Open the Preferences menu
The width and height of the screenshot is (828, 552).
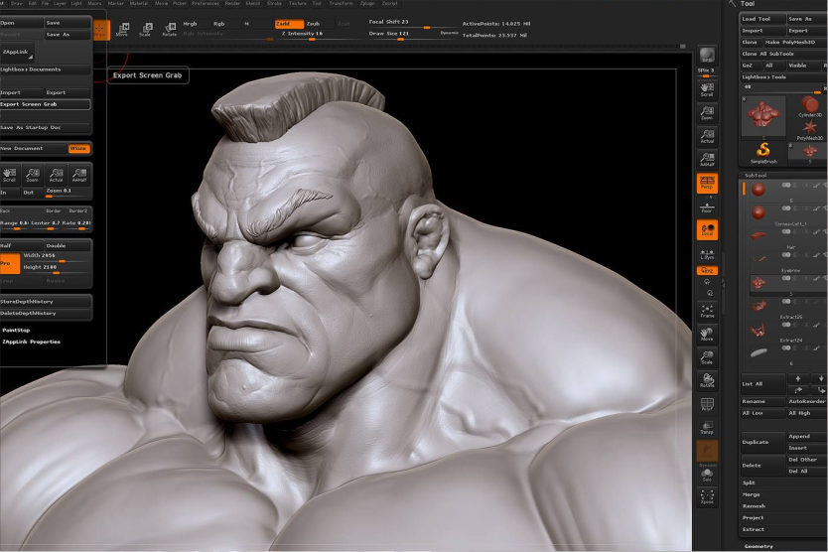coord(206,3)
